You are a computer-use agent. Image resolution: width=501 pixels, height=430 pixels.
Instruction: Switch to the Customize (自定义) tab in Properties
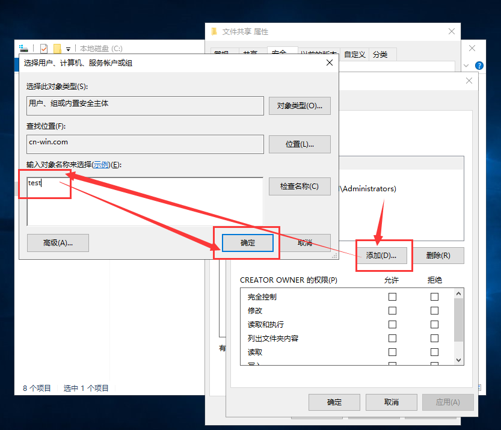tap(355, 55)
